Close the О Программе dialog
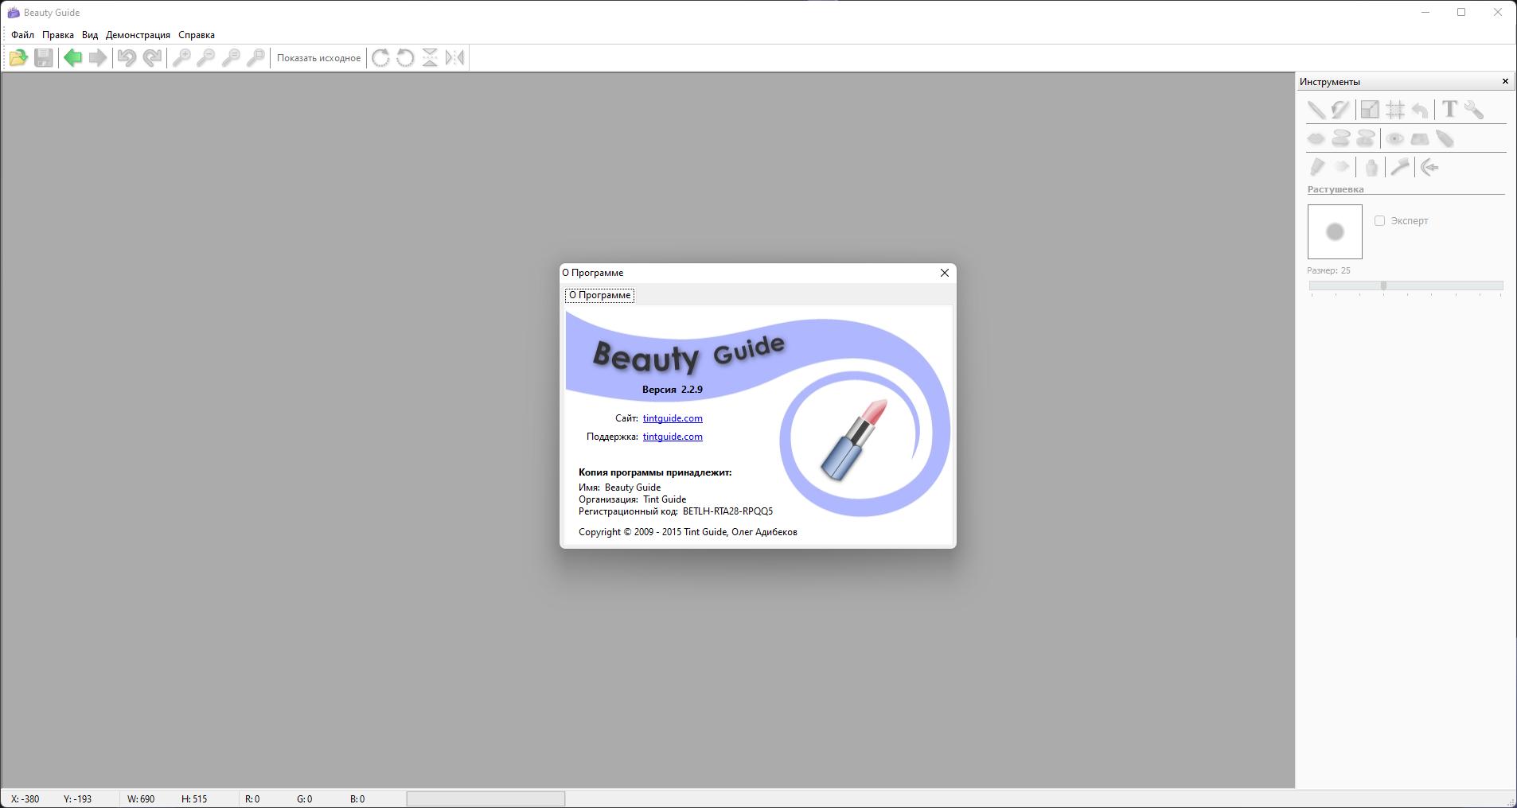1517x808 pixels. (x=945, y=273)
